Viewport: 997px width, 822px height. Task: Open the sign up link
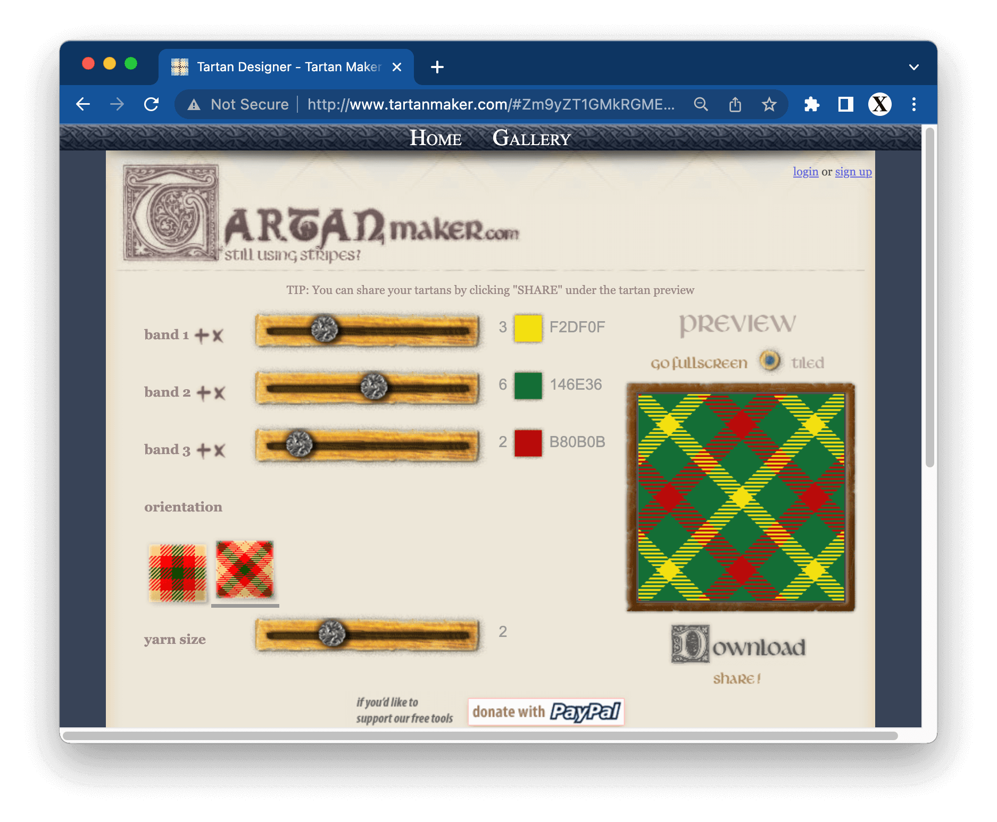853,172
